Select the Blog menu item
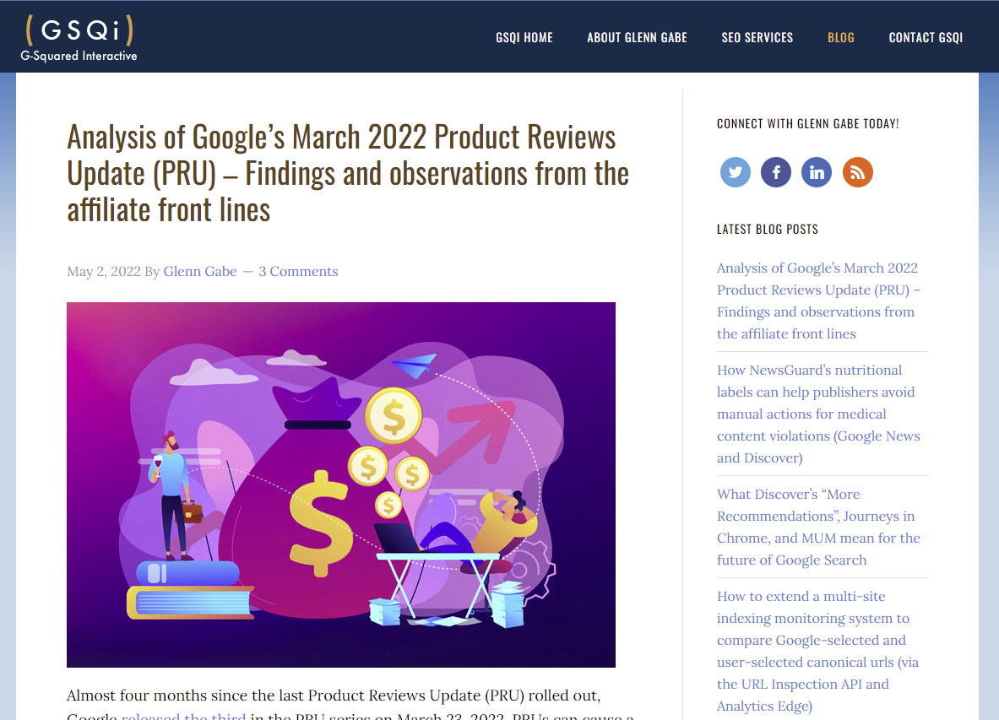This screenshot has height=720, width=999. click(x=841, y=37)
